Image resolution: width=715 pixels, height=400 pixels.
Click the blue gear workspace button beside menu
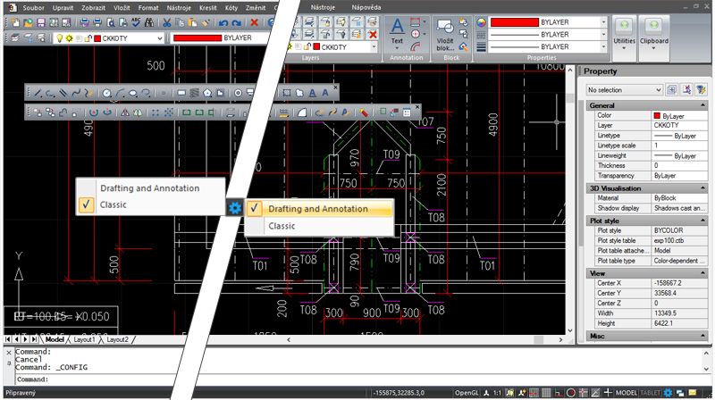(x=235, y=208)
